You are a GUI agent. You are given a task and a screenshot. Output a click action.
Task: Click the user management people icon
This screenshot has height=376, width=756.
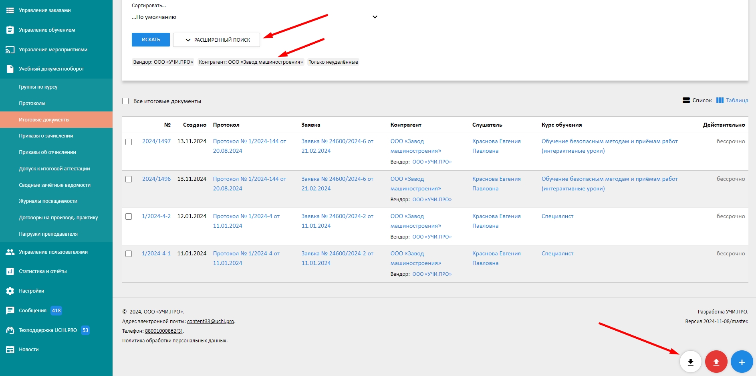[x=10, y=252]
